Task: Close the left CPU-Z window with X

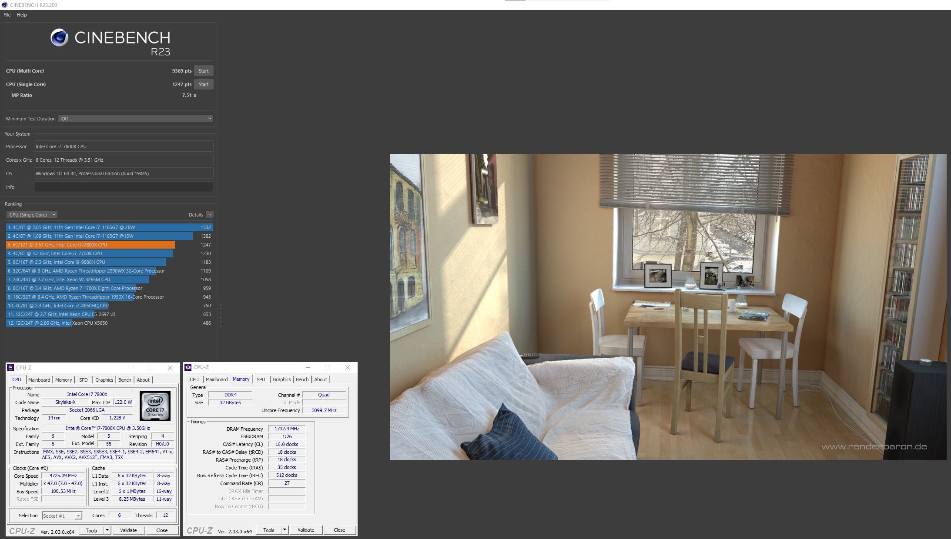Action: [x=170, y=368]
